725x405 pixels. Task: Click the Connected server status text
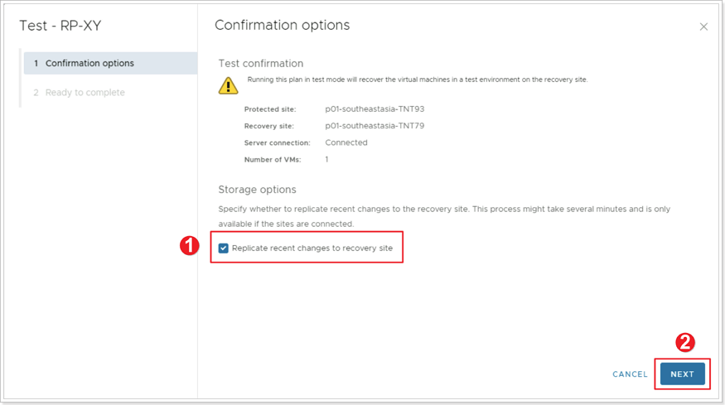tap(346, 142)
